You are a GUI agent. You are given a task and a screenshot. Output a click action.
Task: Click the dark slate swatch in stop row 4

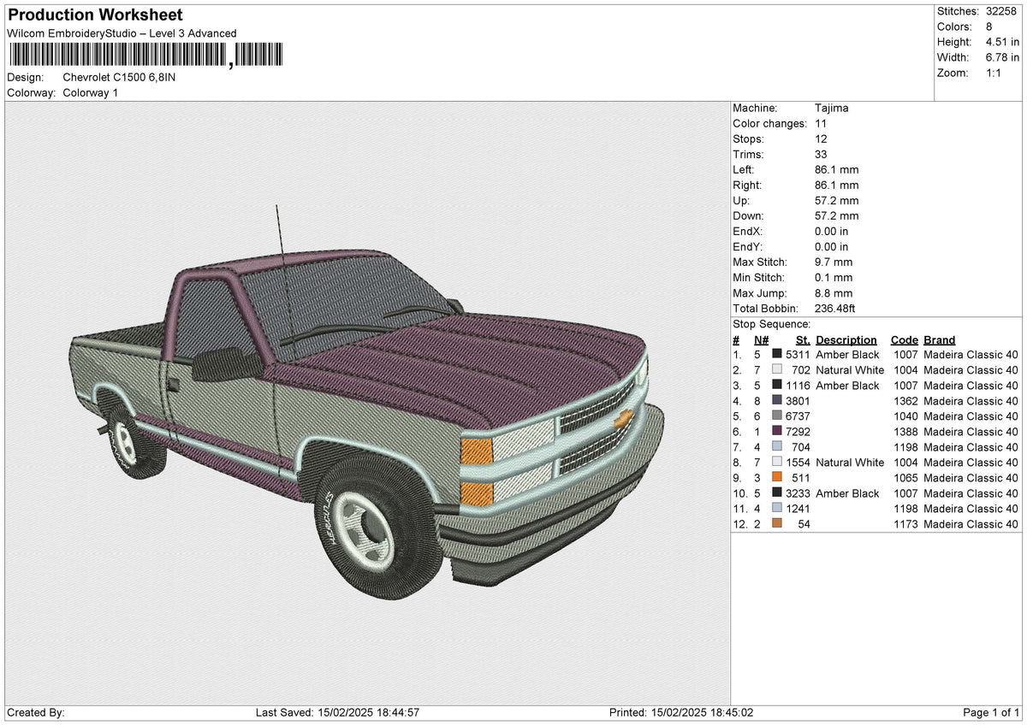coord(777,401)
